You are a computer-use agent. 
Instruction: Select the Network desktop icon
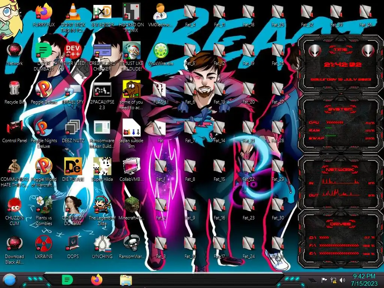point(15,51)
